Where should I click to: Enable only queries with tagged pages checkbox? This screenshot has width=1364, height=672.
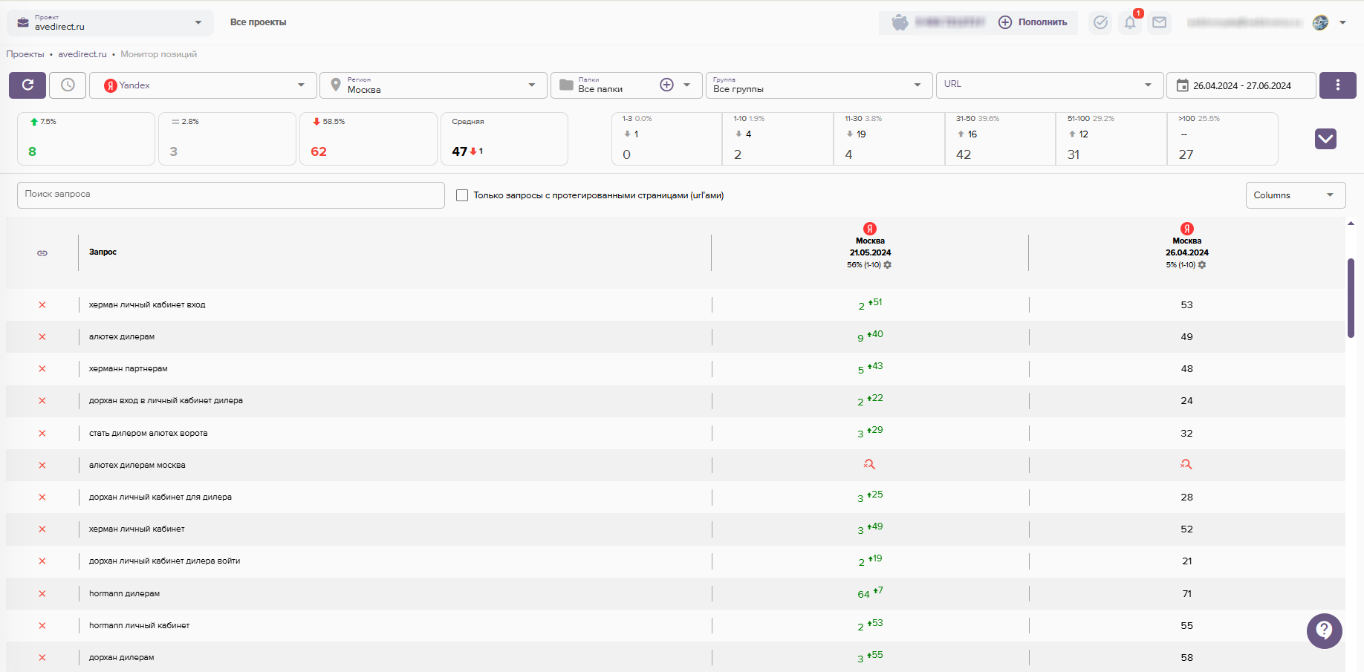click(x=462, y=195)
